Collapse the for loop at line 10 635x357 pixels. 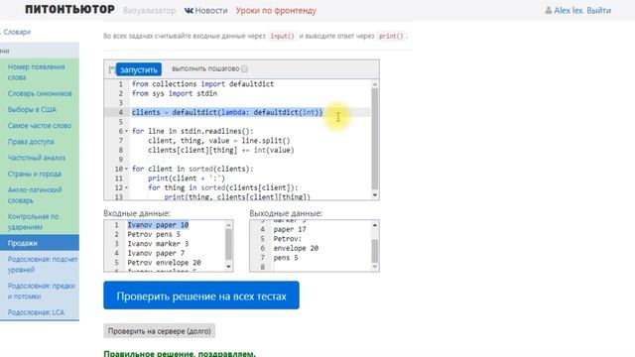pos(126,169)
